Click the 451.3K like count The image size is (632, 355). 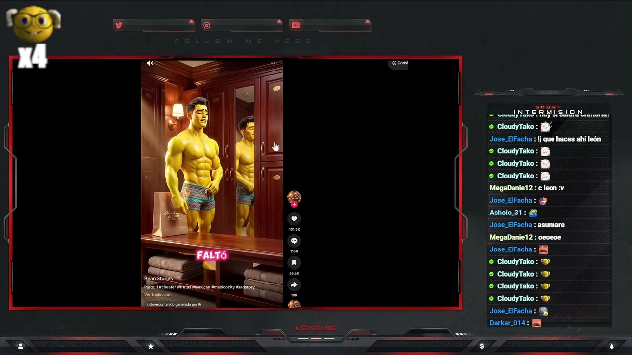click(x=294, y=229)
